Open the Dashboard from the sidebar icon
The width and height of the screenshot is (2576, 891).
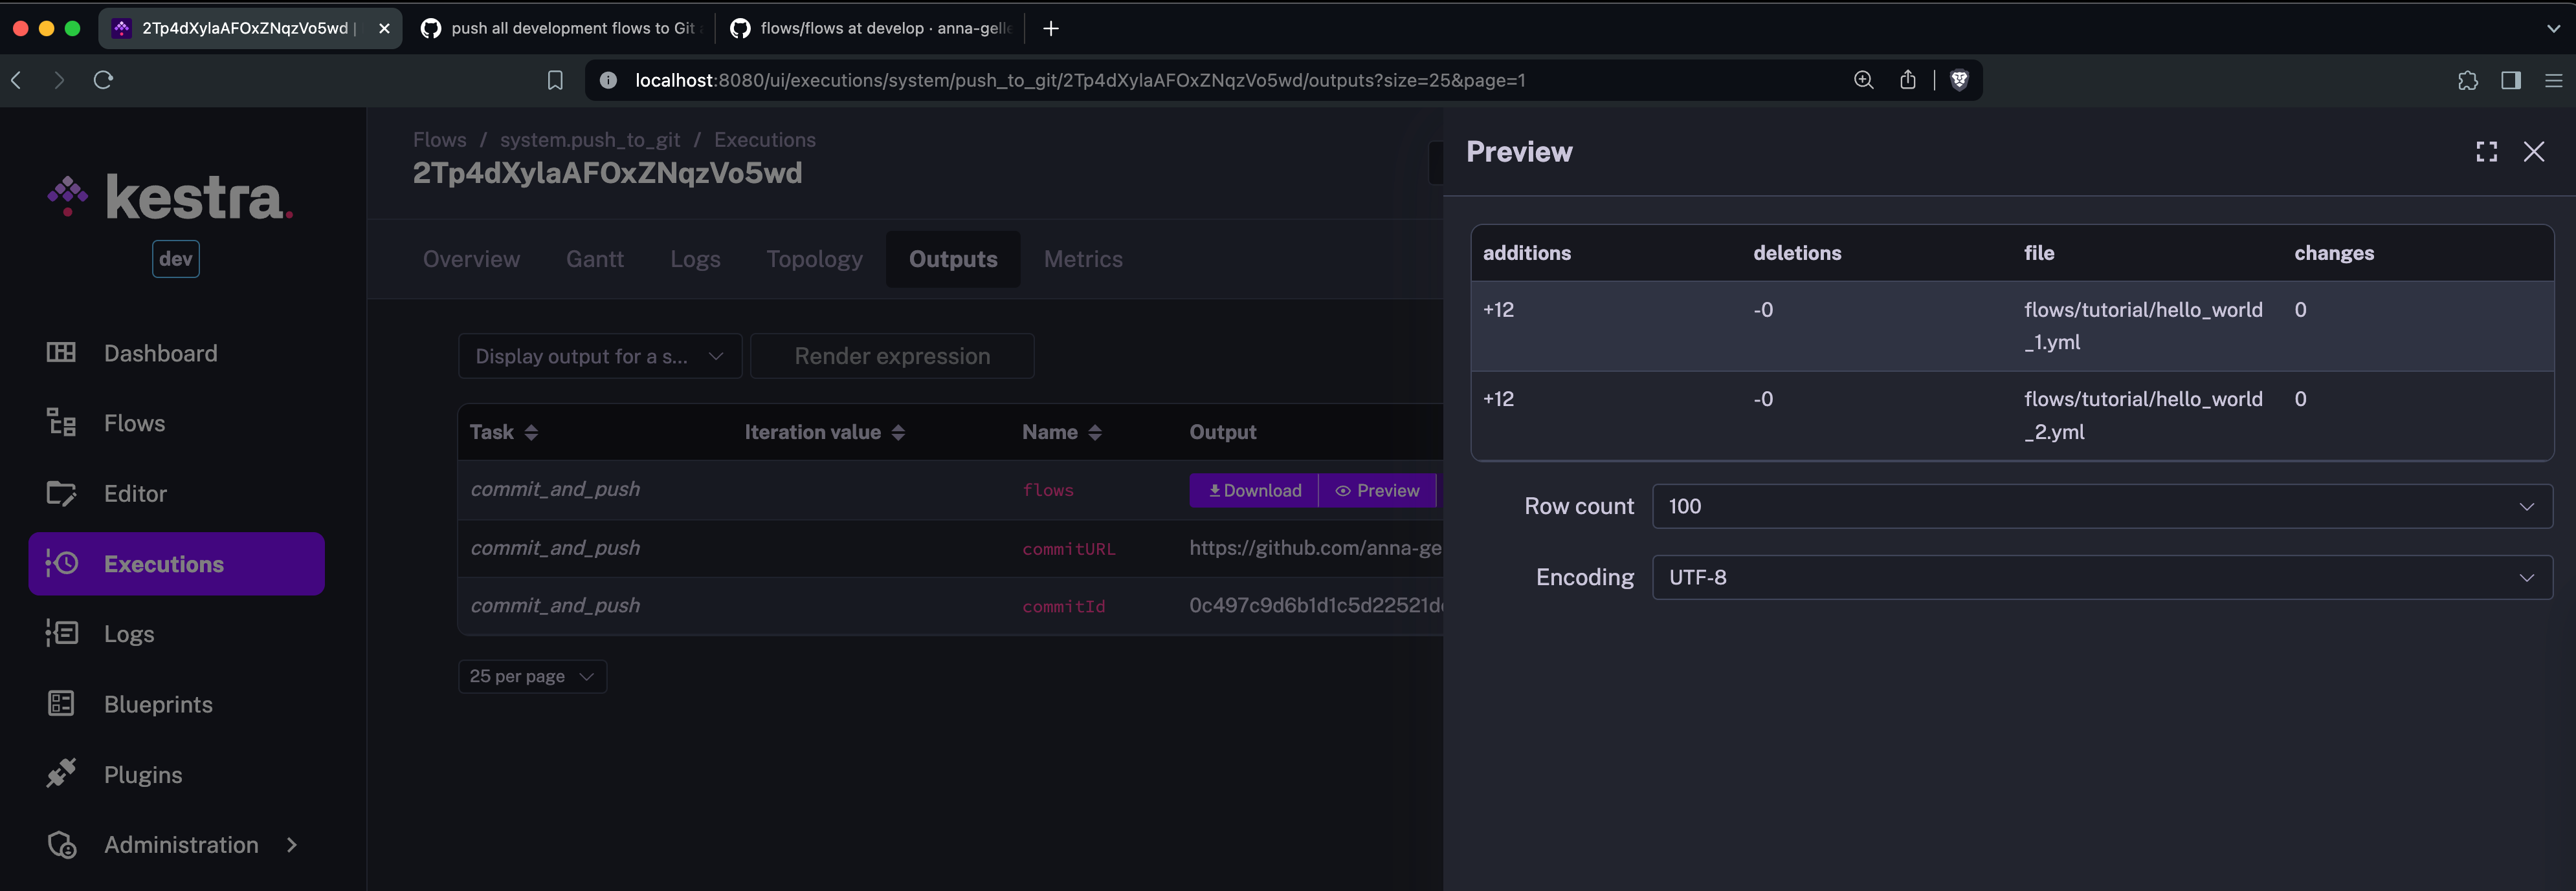tap(61, 352)
